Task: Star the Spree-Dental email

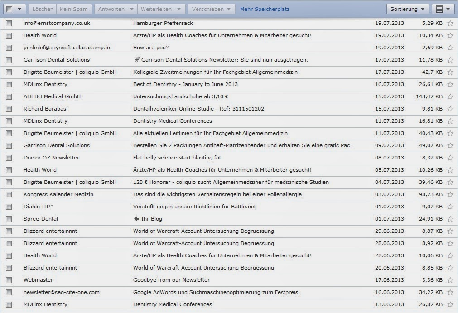Action: click(x=450, y=219)
